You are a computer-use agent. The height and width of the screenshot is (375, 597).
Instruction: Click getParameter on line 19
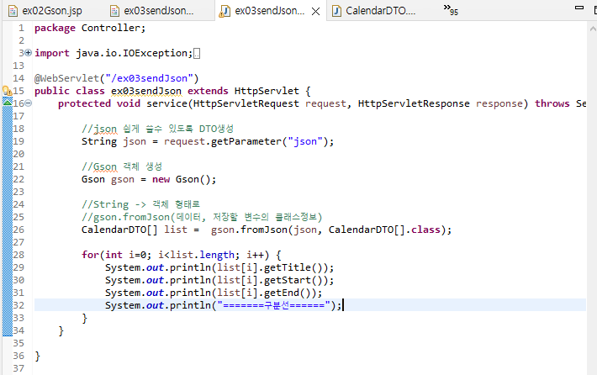pyautogui.click(x=246, y=141)
